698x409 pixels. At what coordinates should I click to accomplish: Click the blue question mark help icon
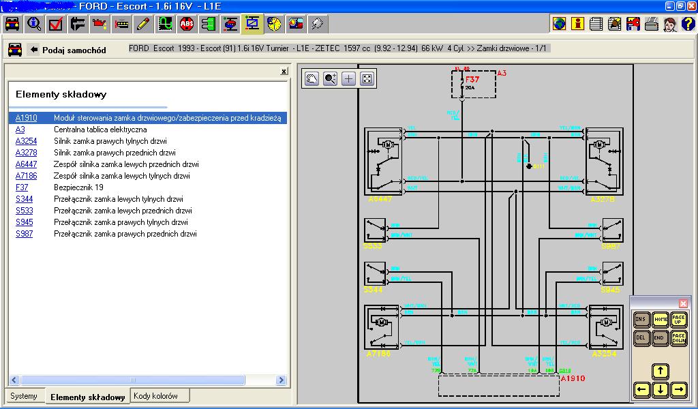coord(688,24)
